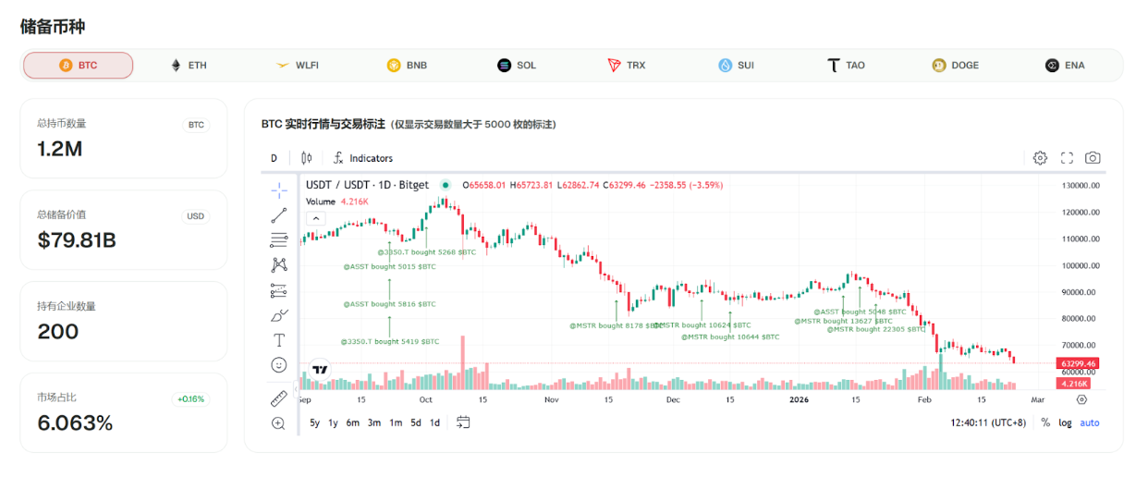This screenshot has height=477, width=1148.
Task: Enter fullscreen chart mode
Action: point(1067,158)
